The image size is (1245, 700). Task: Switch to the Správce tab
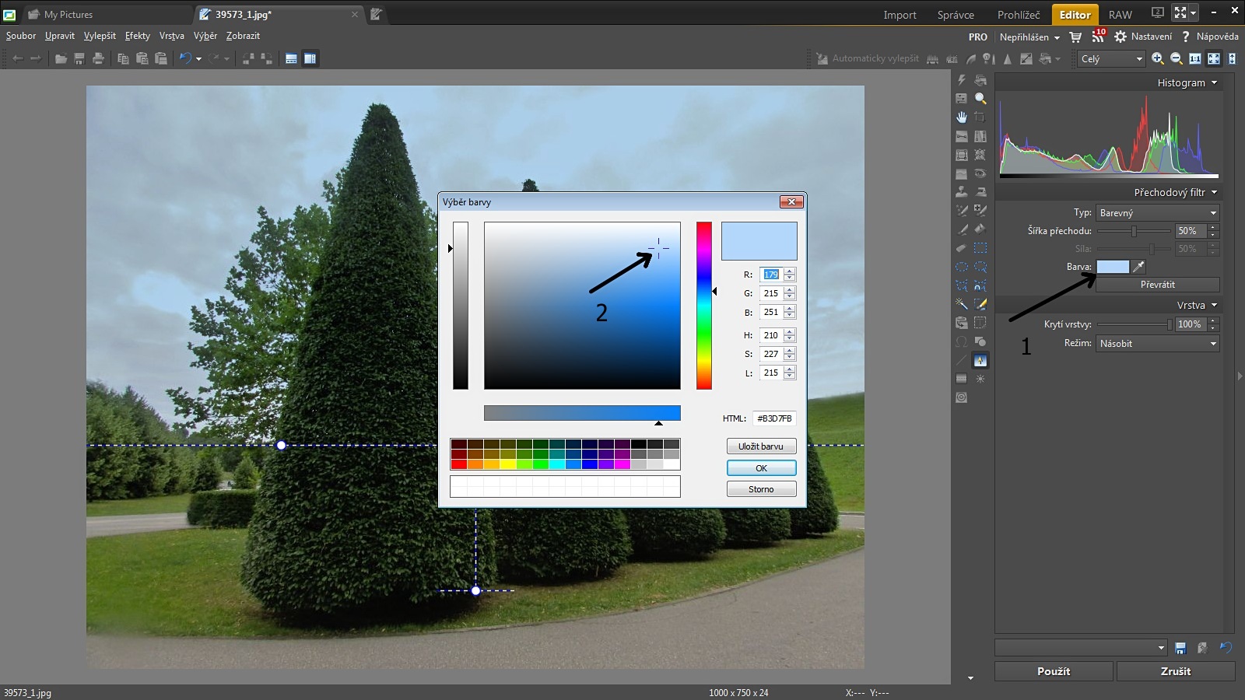pos(956,15)
